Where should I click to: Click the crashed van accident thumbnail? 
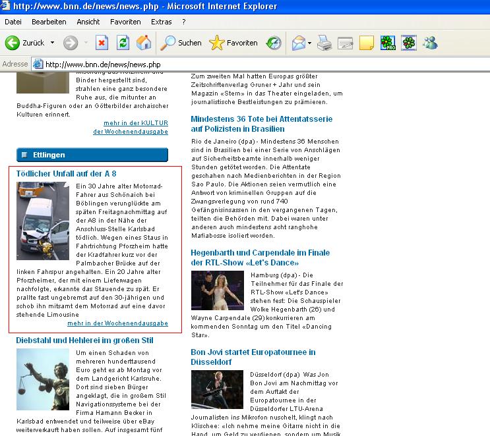point(43,221)
